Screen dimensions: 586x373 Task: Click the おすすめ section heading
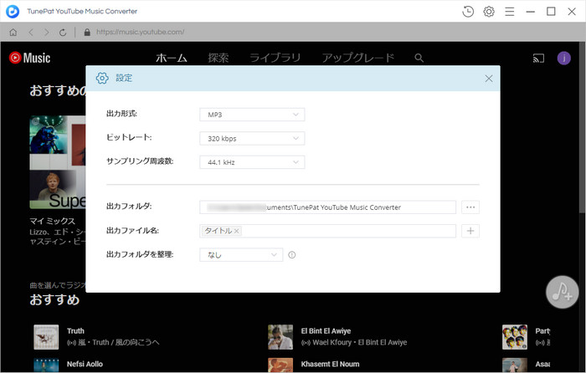(54, 299)
